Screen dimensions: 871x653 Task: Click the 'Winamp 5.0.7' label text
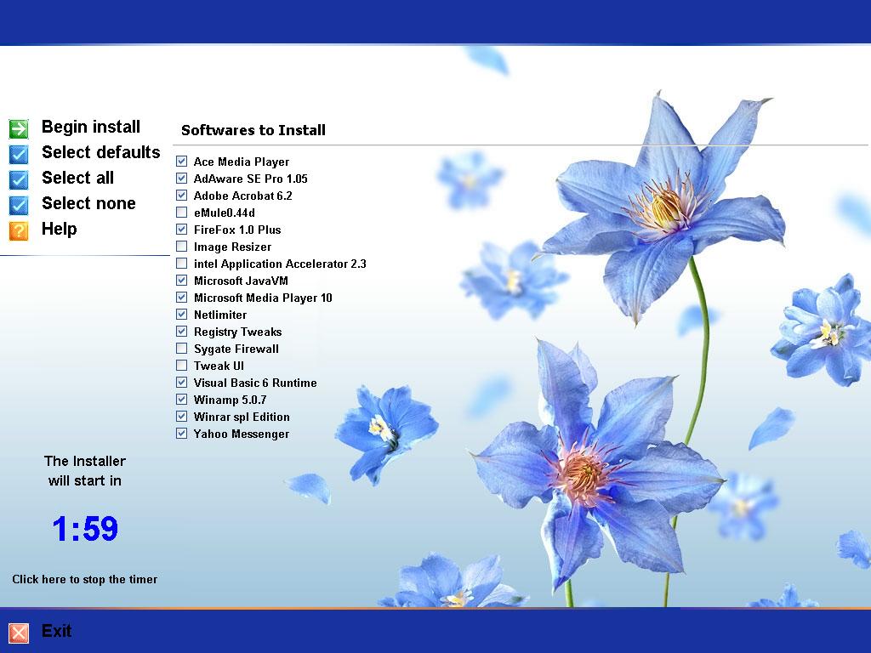pos(230,400)
